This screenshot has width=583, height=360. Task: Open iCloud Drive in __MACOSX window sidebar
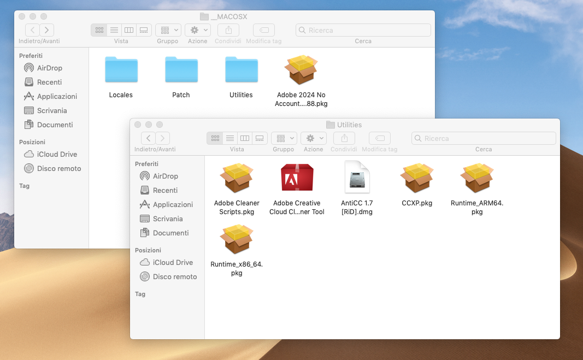point(51,155)
